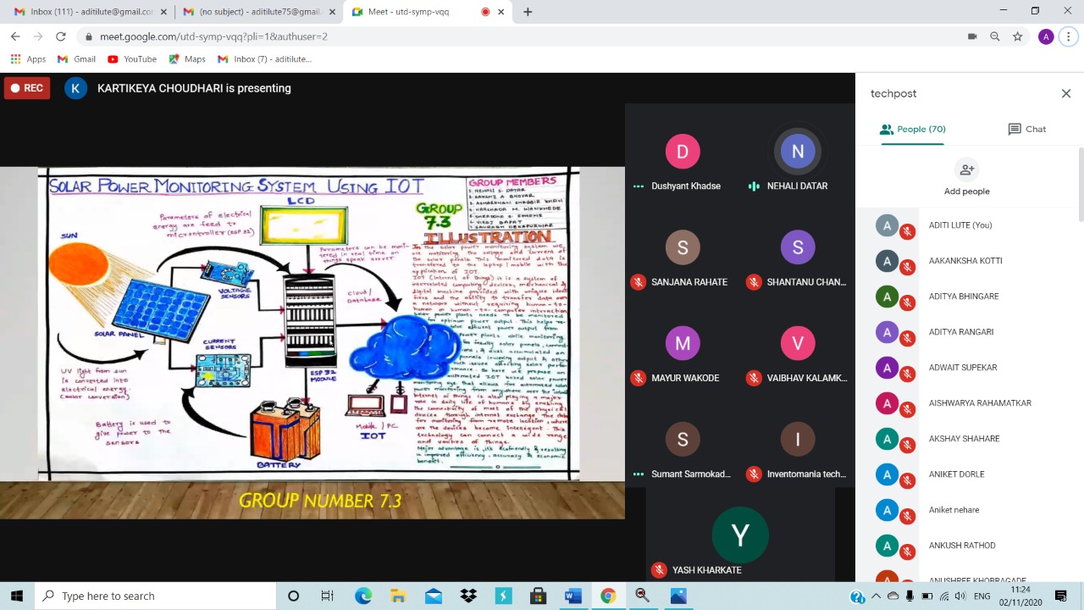Close the Inbox (111) Gmail tab
Screen dimensions: 1084x610
(x=163, y=12)
